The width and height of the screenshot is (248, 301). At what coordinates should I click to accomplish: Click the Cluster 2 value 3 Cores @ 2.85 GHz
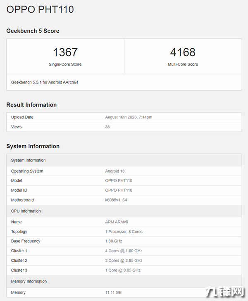(x=124, y=261)
